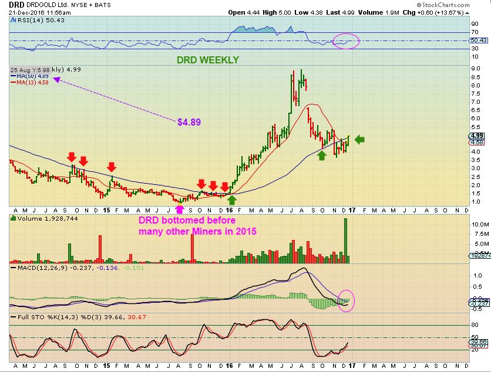Click the red 4.58 moving average tag
The image size is (491, 372).
[x=477, y=143]
